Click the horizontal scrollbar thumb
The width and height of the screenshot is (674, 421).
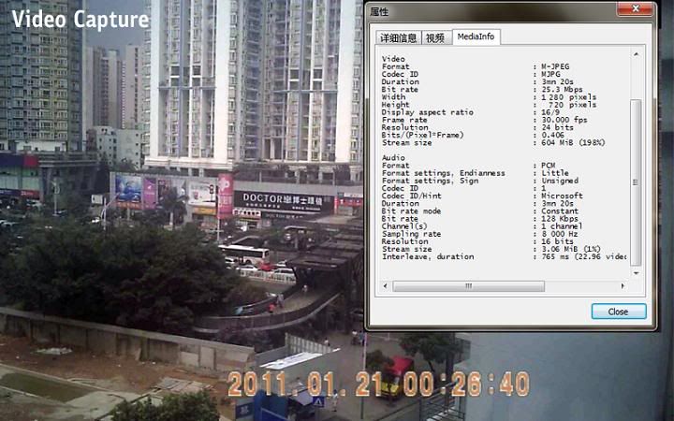coord(469,286)
